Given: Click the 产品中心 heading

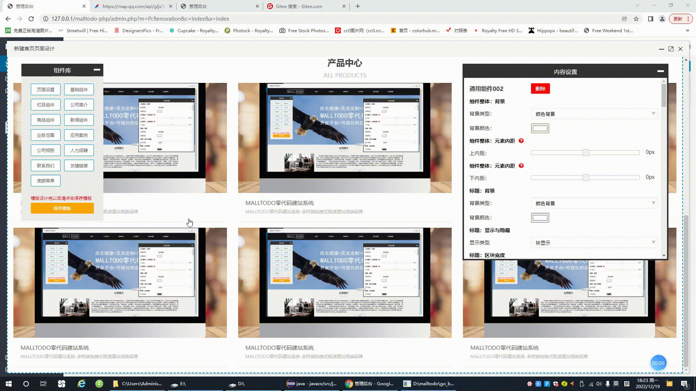Looking at the screenshot, I should [x=345, y=63].
